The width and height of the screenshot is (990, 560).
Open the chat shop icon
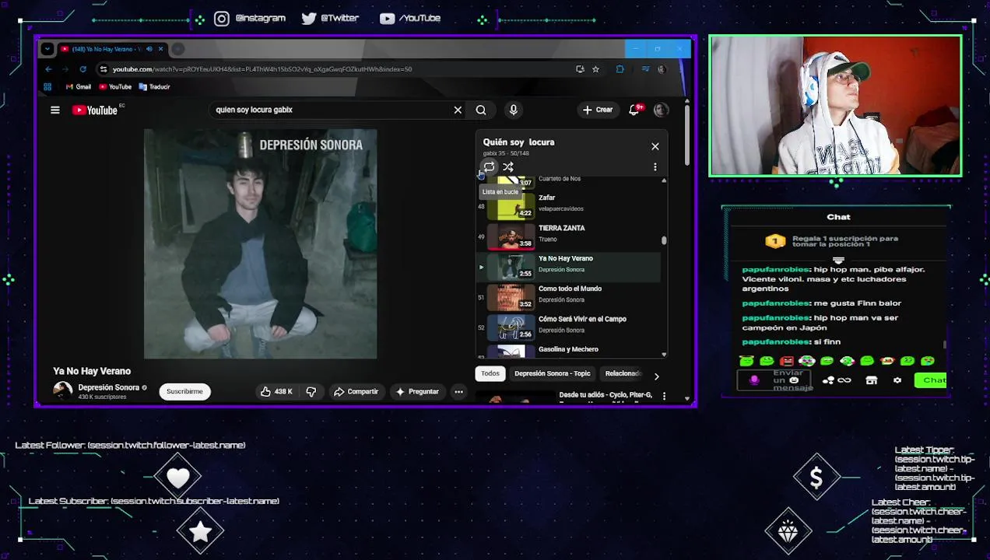pos(871,380)
